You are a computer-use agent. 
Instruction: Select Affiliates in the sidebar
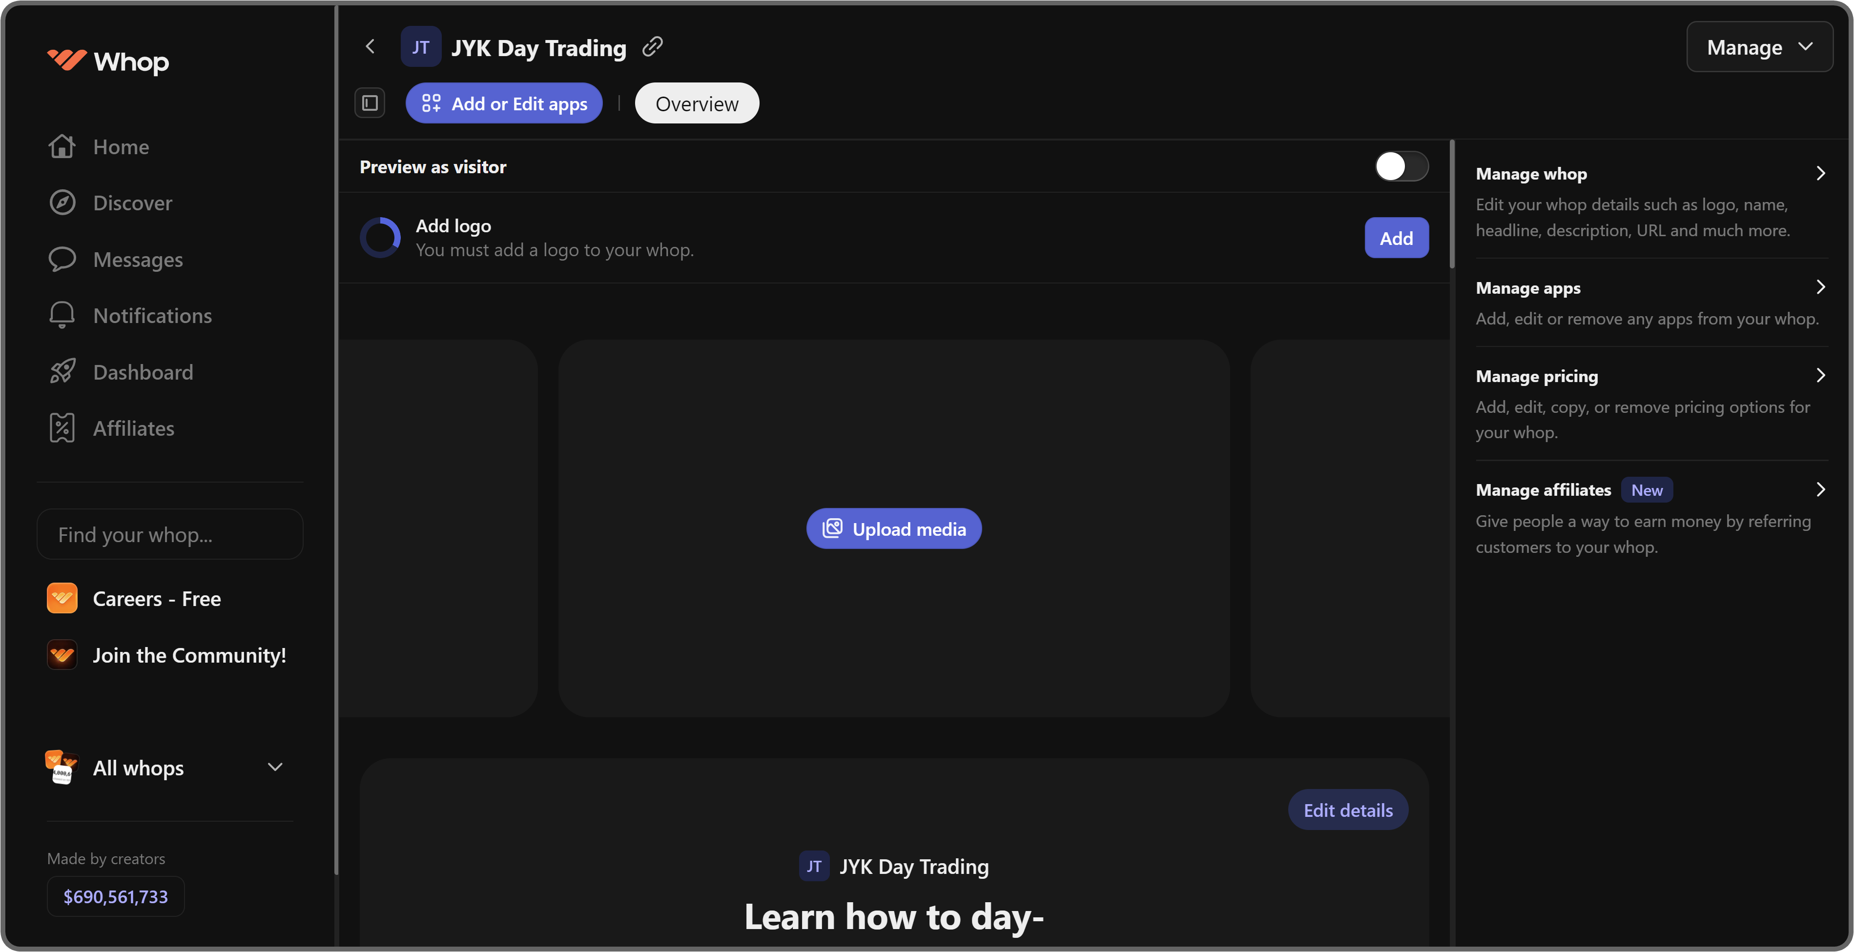(133, 427)
